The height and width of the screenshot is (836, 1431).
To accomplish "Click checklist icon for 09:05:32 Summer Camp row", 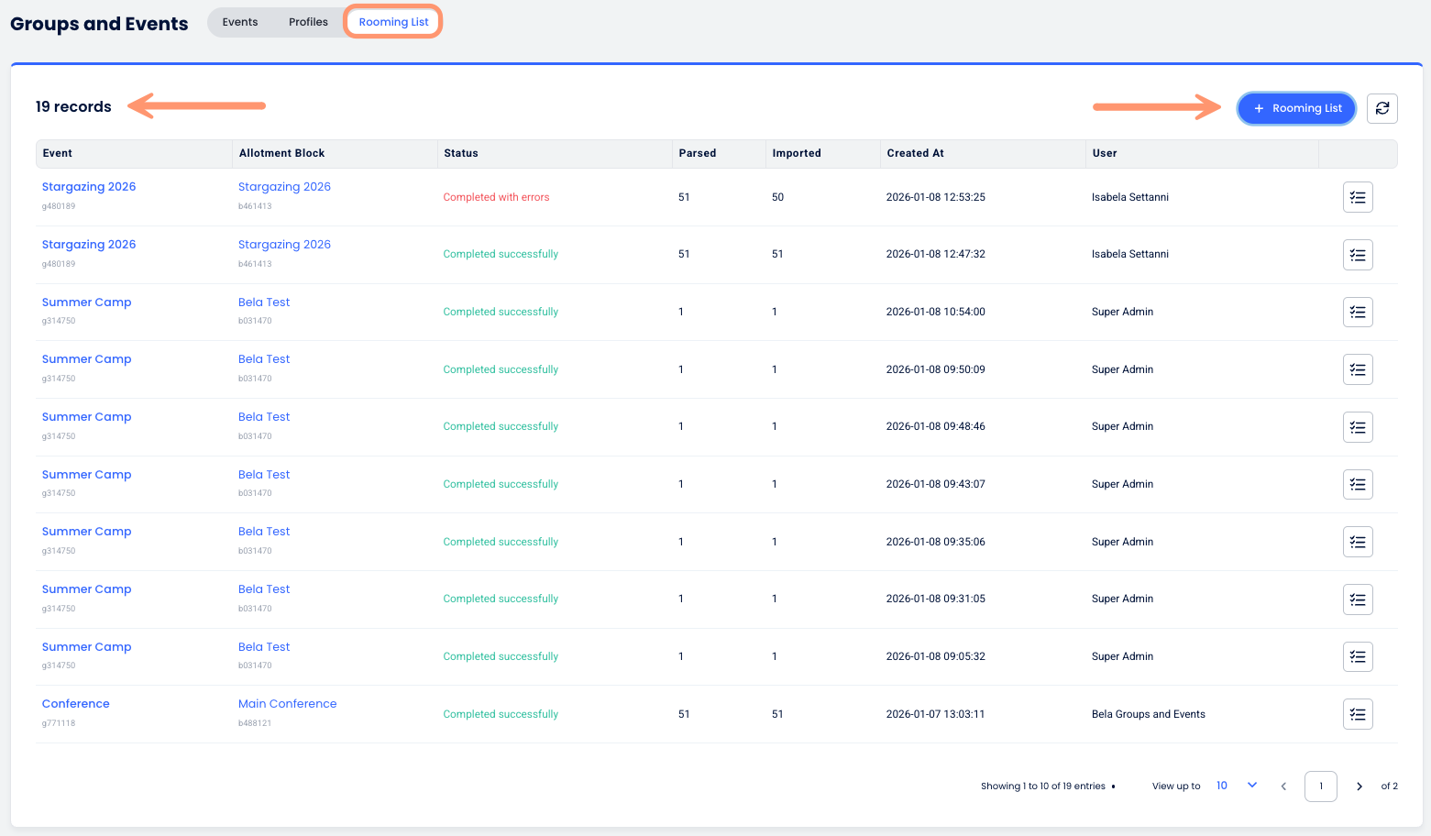I will point(1357,656).
